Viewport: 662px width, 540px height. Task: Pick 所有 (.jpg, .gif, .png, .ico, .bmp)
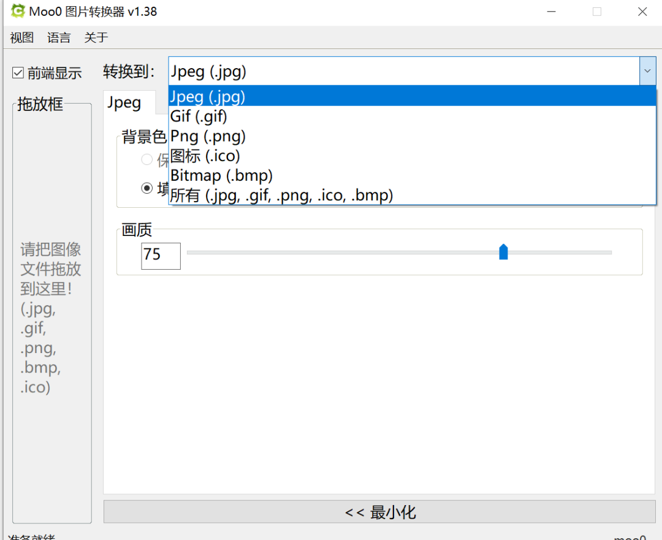point(412,195)
